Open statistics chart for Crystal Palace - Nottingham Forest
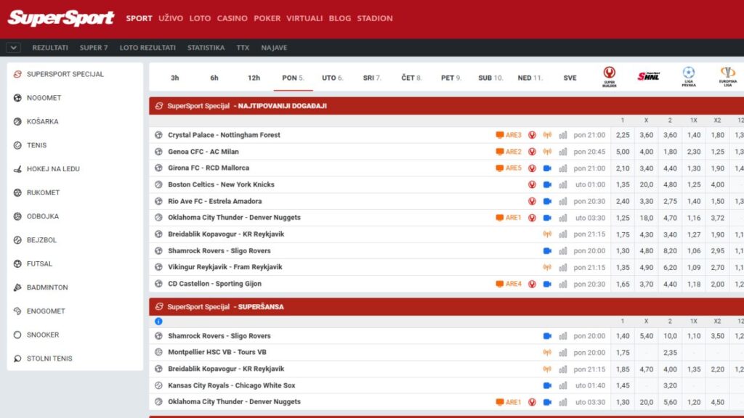The image size is (744, 418). point(563,135)
